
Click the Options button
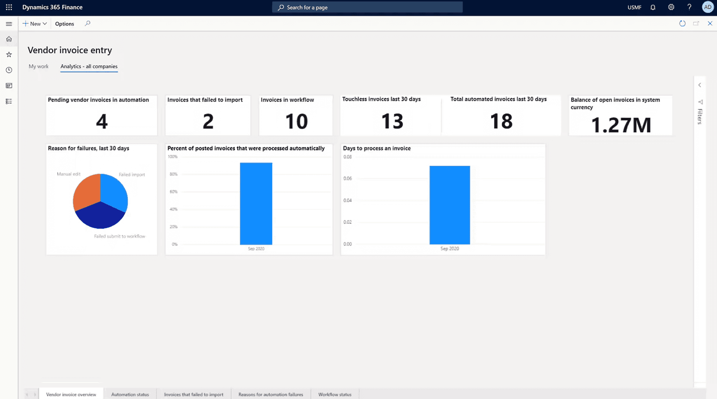tap(64, 24)
